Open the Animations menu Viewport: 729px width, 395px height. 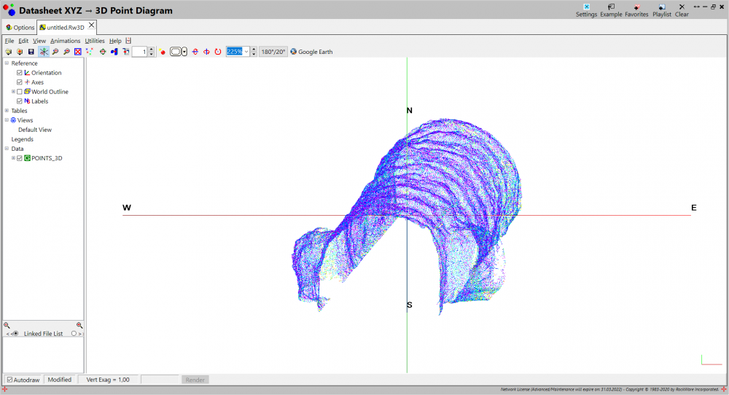pos(65,41)
